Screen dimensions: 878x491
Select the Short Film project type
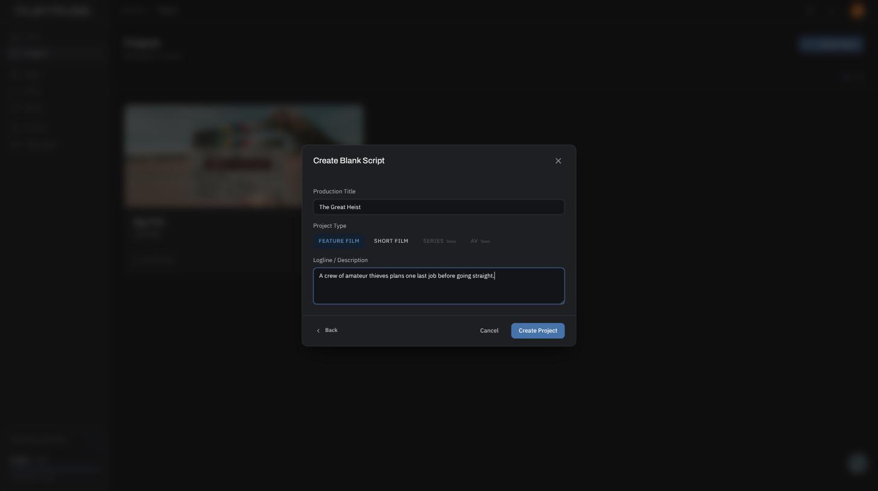point(391,241)
